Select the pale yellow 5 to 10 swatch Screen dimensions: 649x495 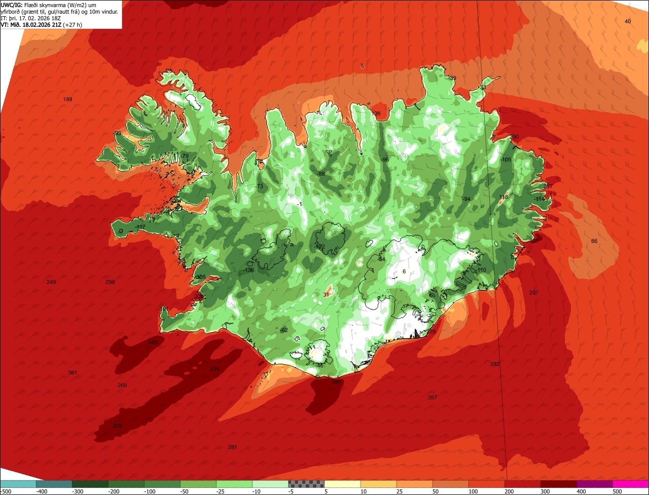click(x=342, y=484)
